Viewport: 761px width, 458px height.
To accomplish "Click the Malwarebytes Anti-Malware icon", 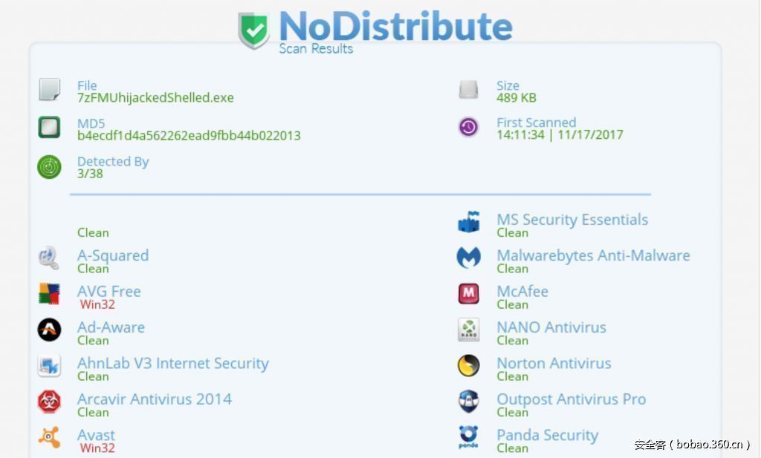I will [468, 258].
